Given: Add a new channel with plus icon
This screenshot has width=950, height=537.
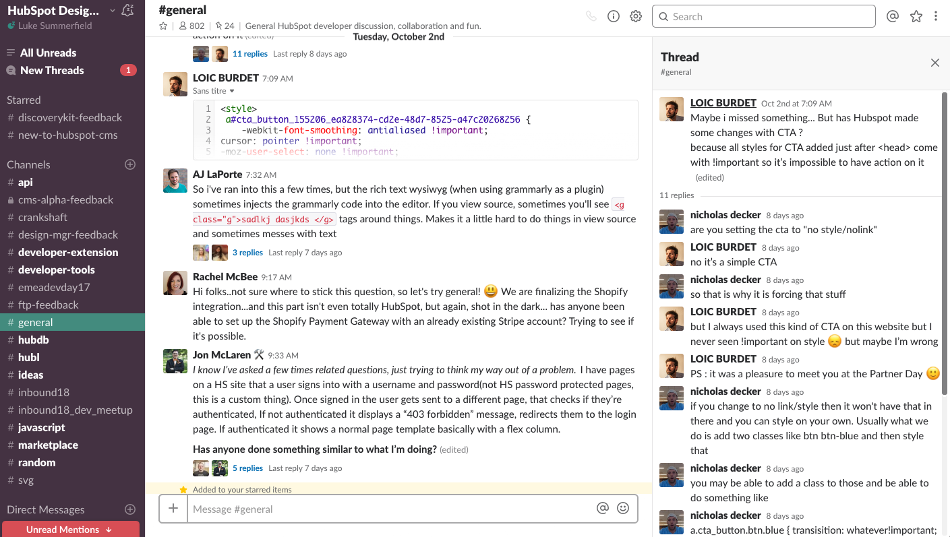Looking at the screenshot, I should coord(130,164).
